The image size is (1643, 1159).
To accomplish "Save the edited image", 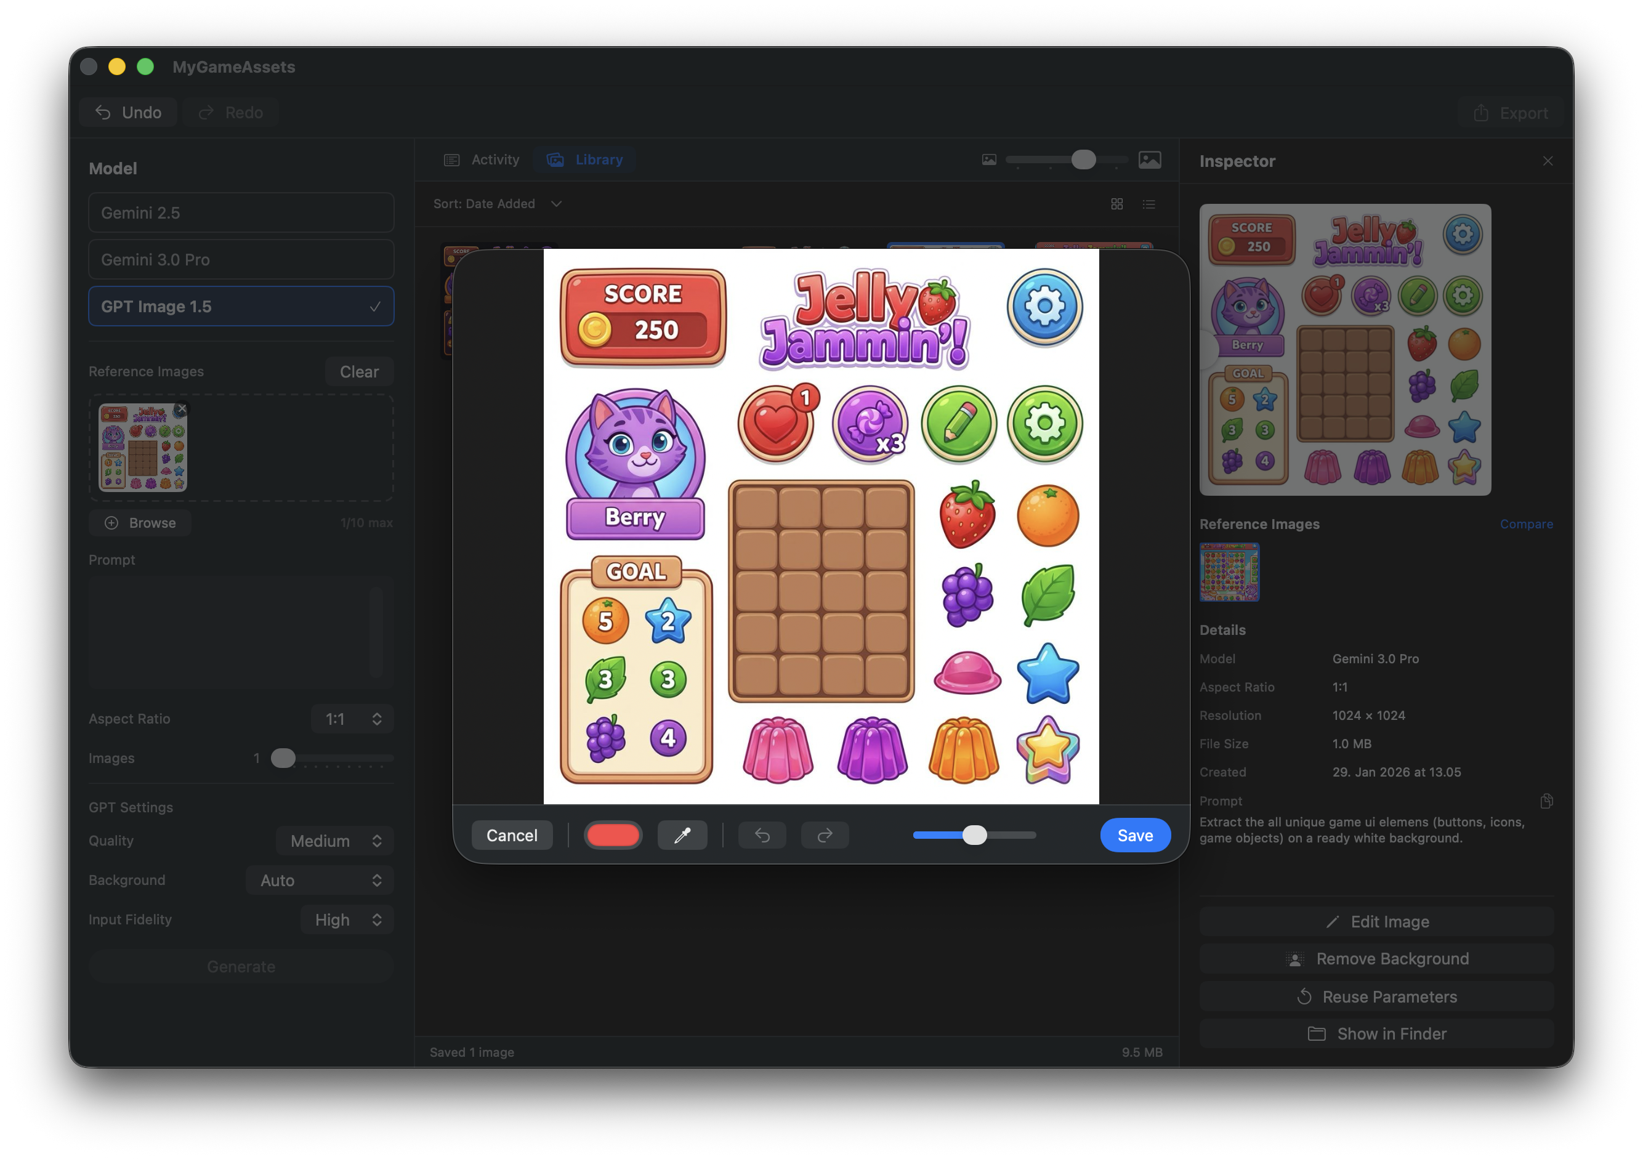I will click(x=1135, y=835).
